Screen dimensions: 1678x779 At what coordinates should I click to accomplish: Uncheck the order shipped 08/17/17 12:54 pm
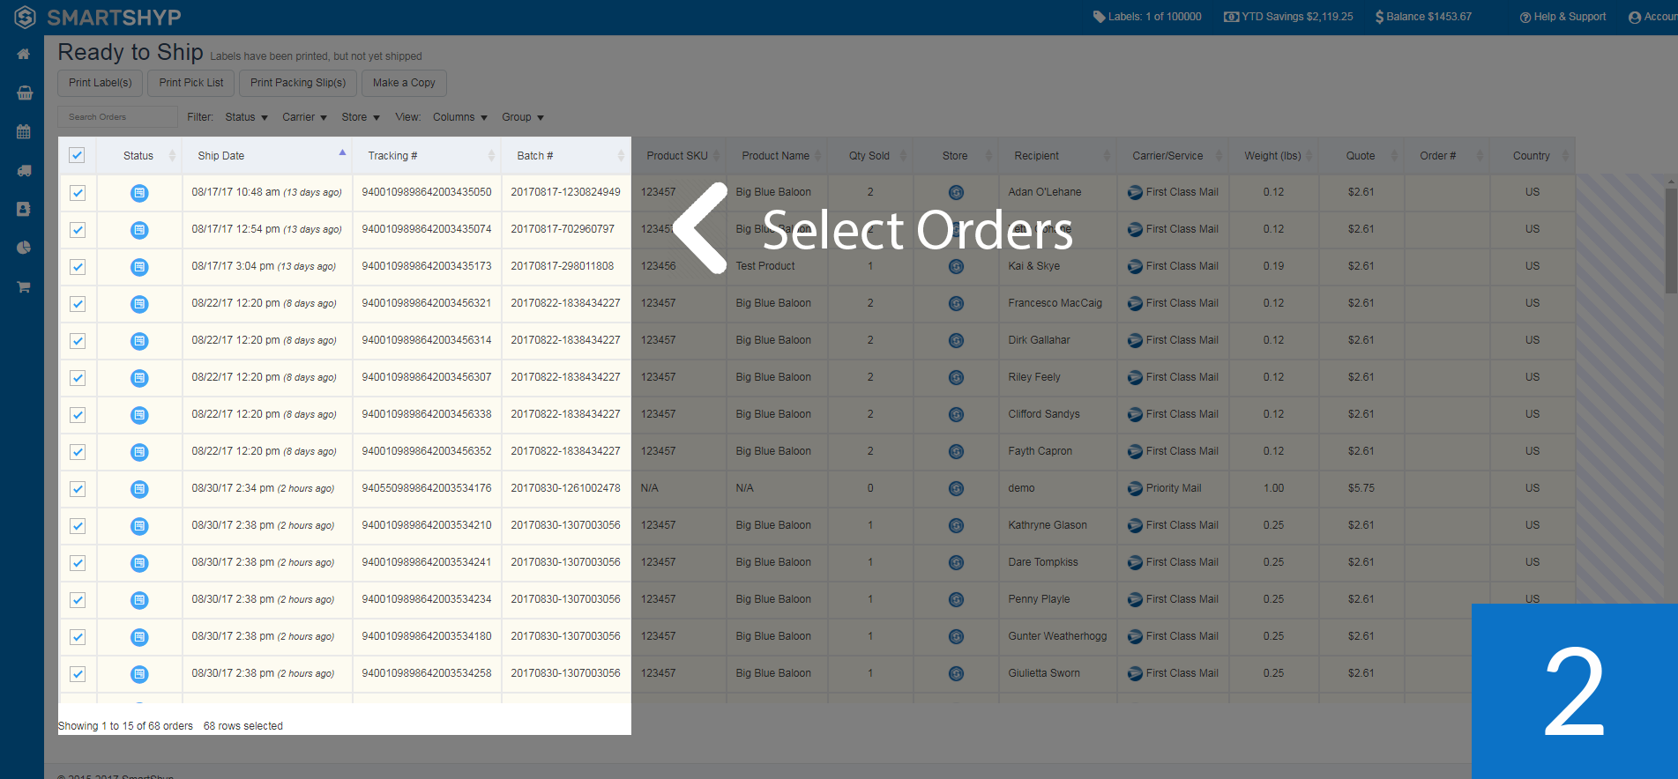78,230
